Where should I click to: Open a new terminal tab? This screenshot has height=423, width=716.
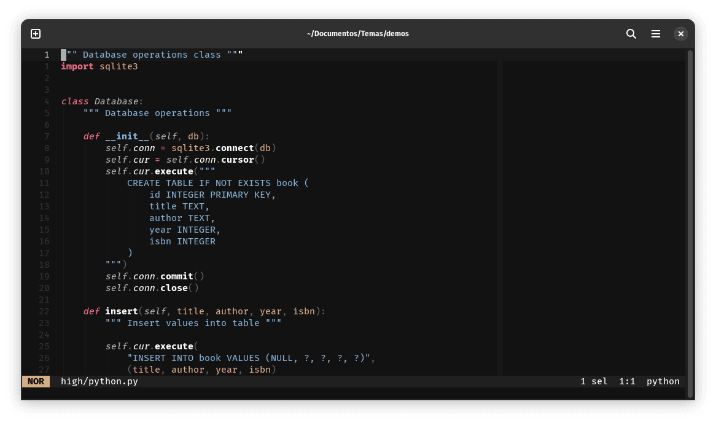click(36, 34)
